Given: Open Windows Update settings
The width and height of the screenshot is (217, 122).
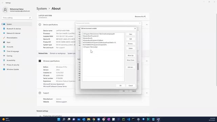Looking at the screenshot, I should (x=17, y=69).
